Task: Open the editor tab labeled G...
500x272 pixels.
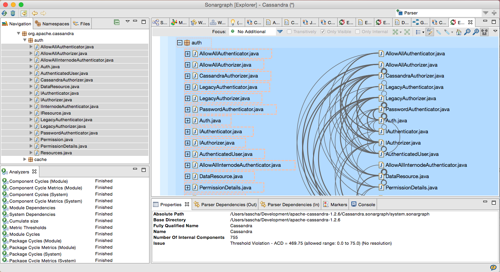Action: tap(420, 23)
